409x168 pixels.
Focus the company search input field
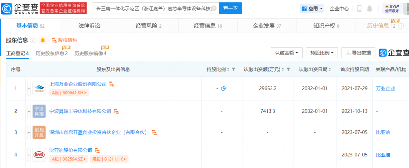(155, 8)
